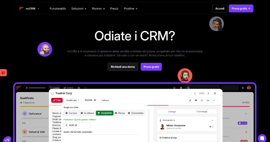
Task: Click the headset support agent avatar
Action: point(185,76)
